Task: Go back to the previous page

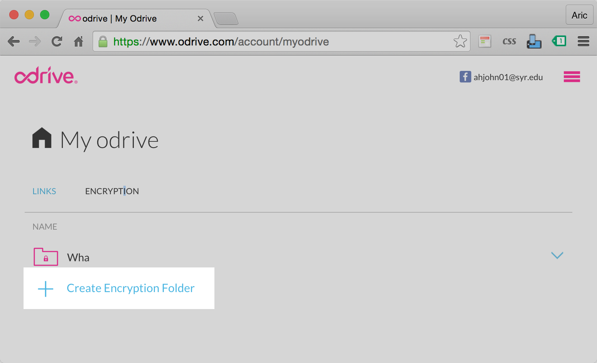Action: coord(14,41)
